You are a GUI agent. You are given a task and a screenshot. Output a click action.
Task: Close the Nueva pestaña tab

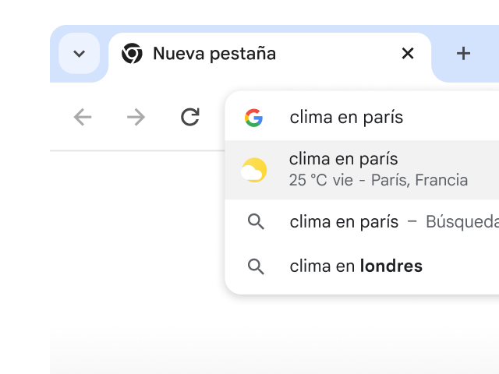coord(408,54)
